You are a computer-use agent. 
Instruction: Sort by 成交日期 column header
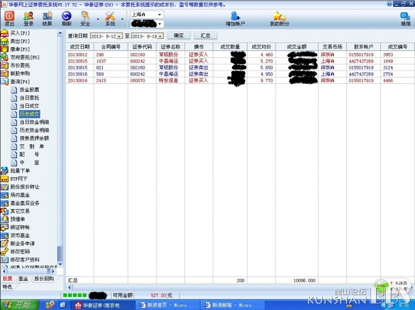80,47
